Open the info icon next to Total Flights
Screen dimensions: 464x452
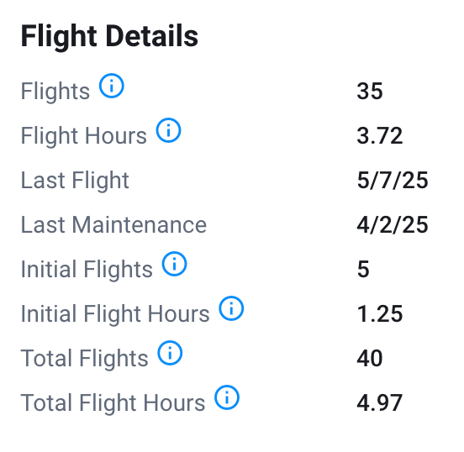click(x=170, y=353)
